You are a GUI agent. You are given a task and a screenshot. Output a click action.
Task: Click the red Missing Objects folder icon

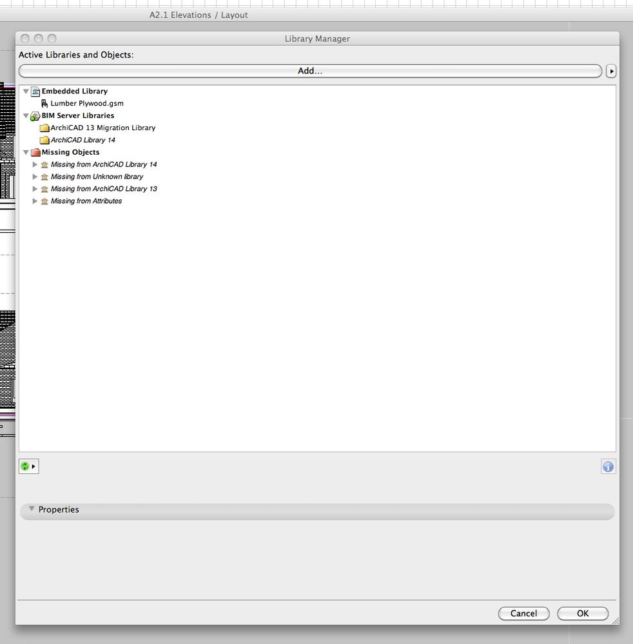click(35, 152)
